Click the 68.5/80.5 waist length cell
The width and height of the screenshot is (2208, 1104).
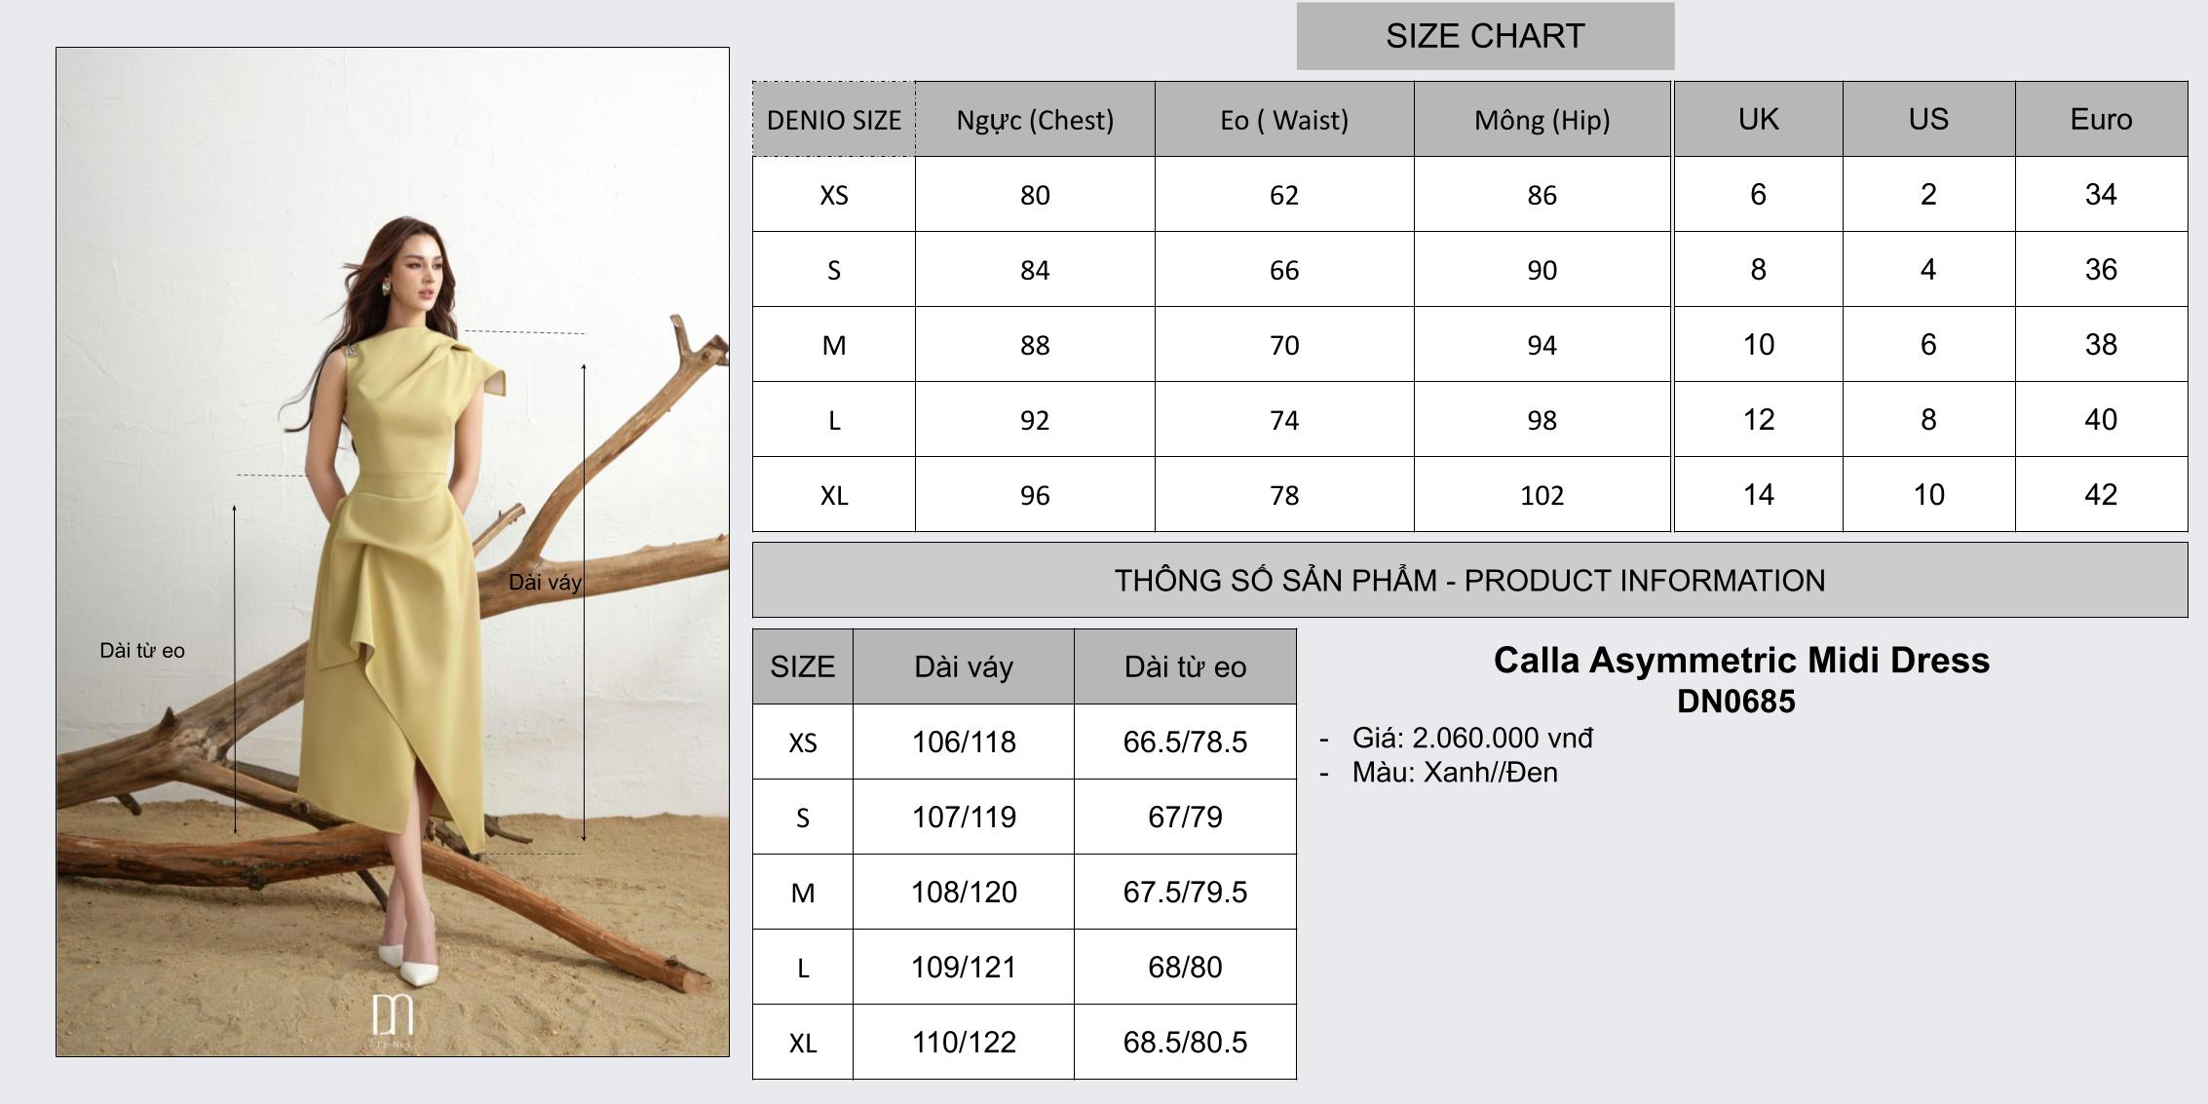coord(1185,1043)
